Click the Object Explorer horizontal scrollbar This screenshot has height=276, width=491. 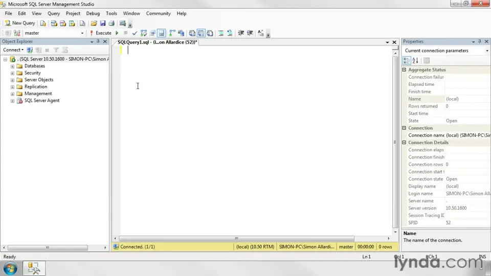coord(48,247)
